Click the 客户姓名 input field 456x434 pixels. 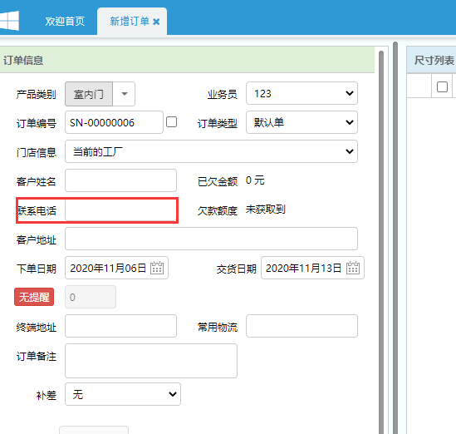pos(120,180)
